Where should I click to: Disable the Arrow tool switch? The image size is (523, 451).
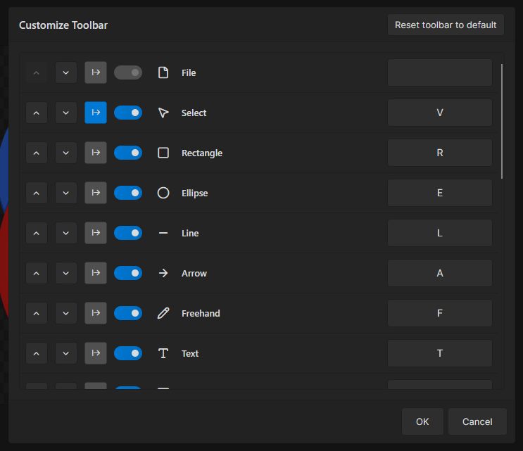coord(128,273)
